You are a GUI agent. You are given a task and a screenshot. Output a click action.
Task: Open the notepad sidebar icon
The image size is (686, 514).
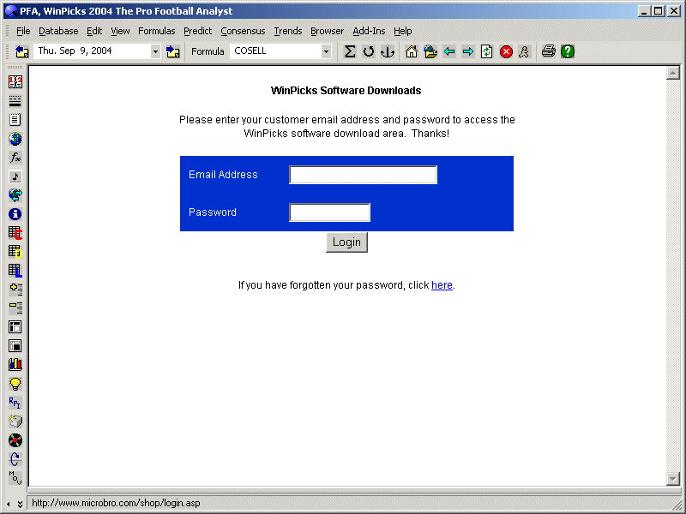pyautogui.click(x=15, y=120)
